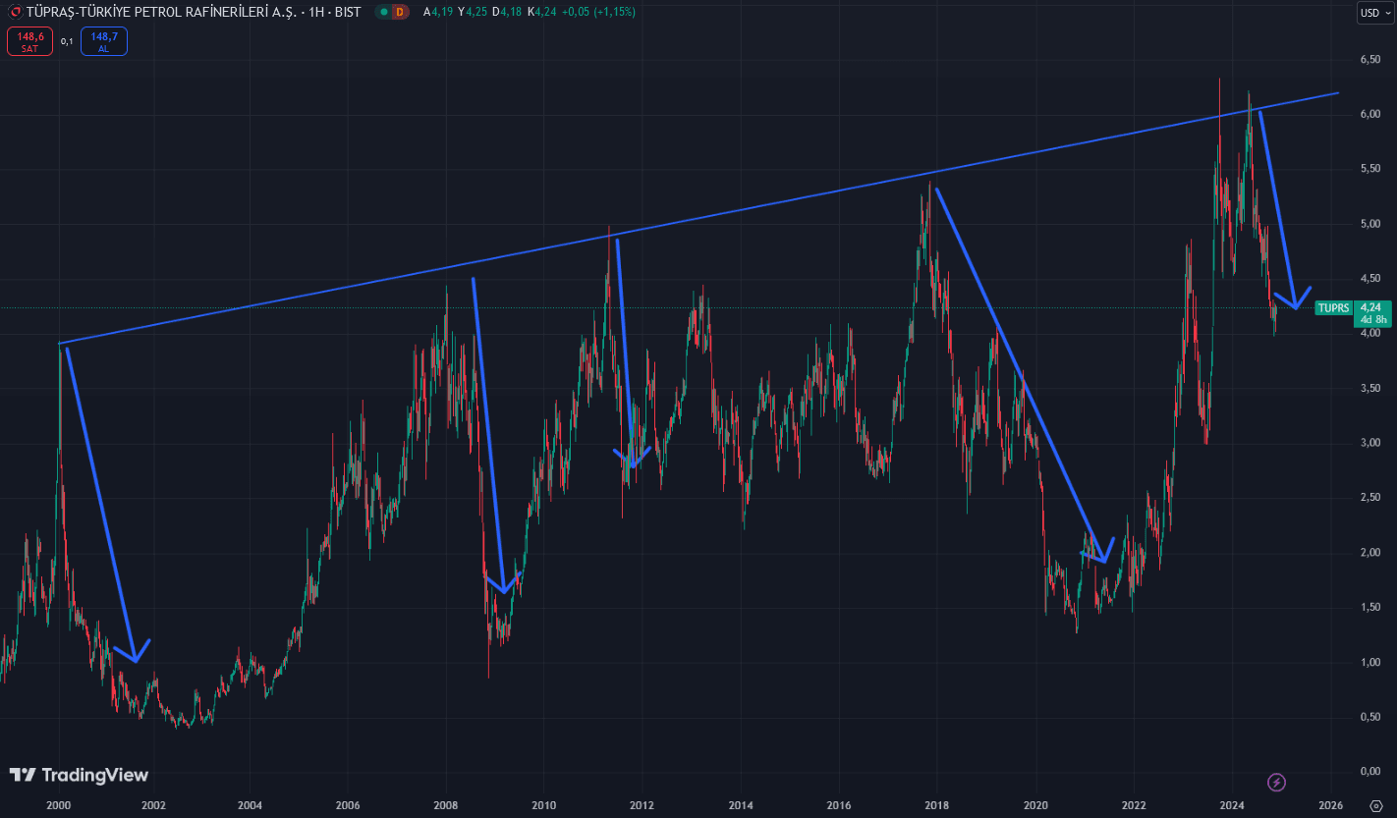Click the purple lightning bolt icon
Viewport: 1397px width, 818px height.
(1276, 782)
